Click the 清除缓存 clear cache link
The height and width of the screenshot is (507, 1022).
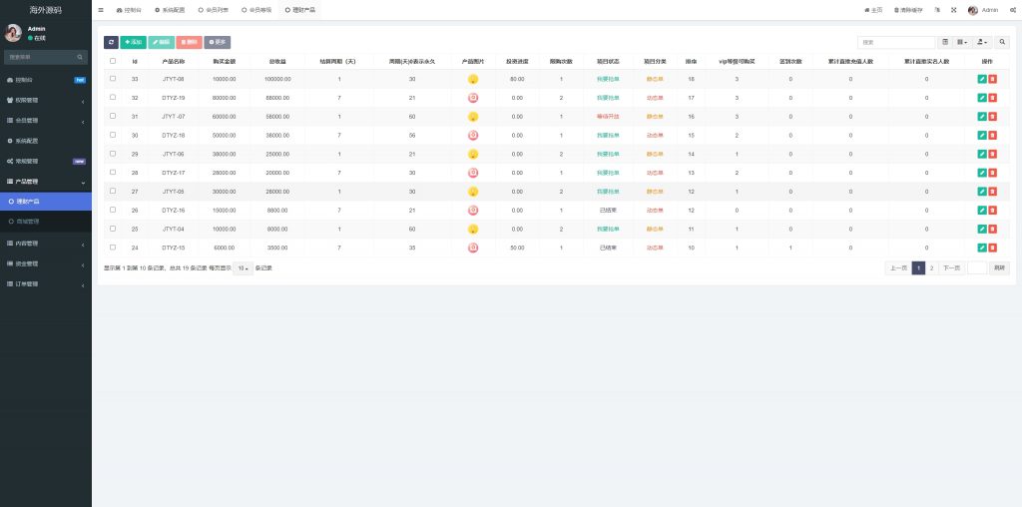coord(908,10)
